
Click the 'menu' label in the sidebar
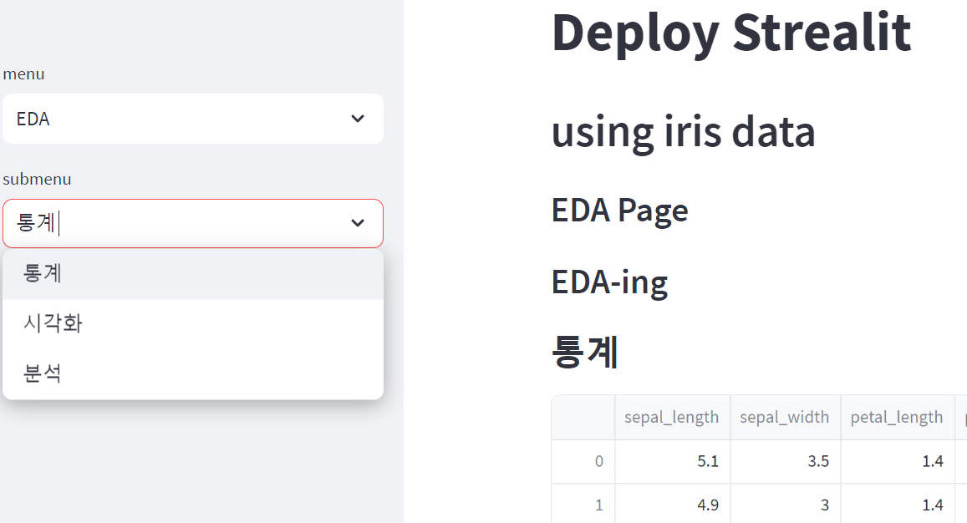[23, 74]
